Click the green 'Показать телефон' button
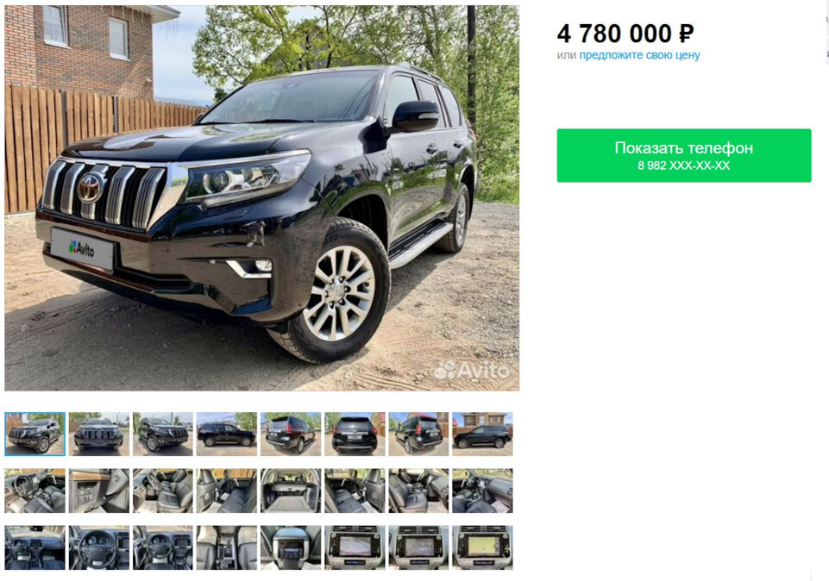The height and width of the screenshot is (581, 829). tap(683, 155)
